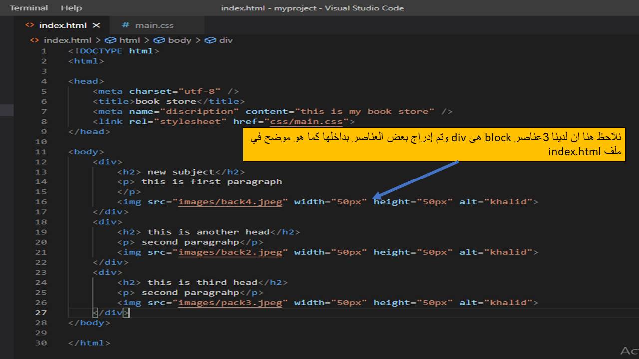
Task: Click 'second paragrahp' on line 20
Action: pos(190,242)
